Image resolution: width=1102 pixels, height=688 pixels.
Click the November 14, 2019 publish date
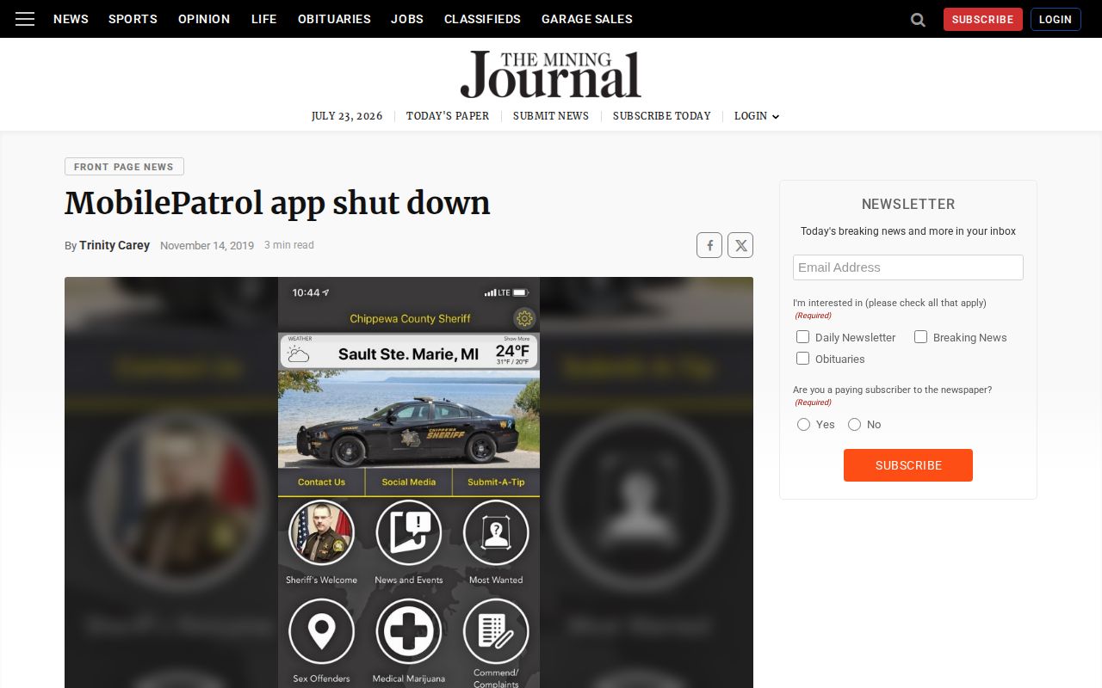pos(207,246)
